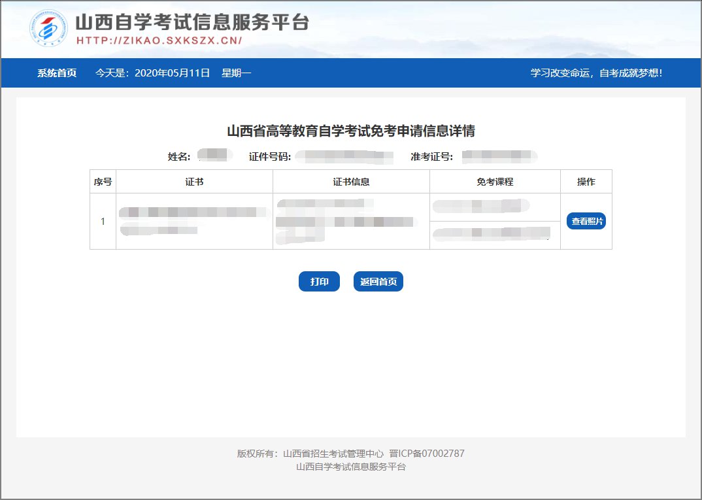This screenshot has width=702, height=500.
Task: Click the date 2020年05月11日 in the navbar
Action: (x=172, y=73)
